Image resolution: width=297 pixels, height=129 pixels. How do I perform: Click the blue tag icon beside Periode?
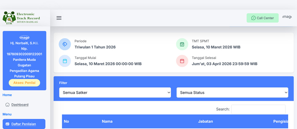[x=65, y=44]
